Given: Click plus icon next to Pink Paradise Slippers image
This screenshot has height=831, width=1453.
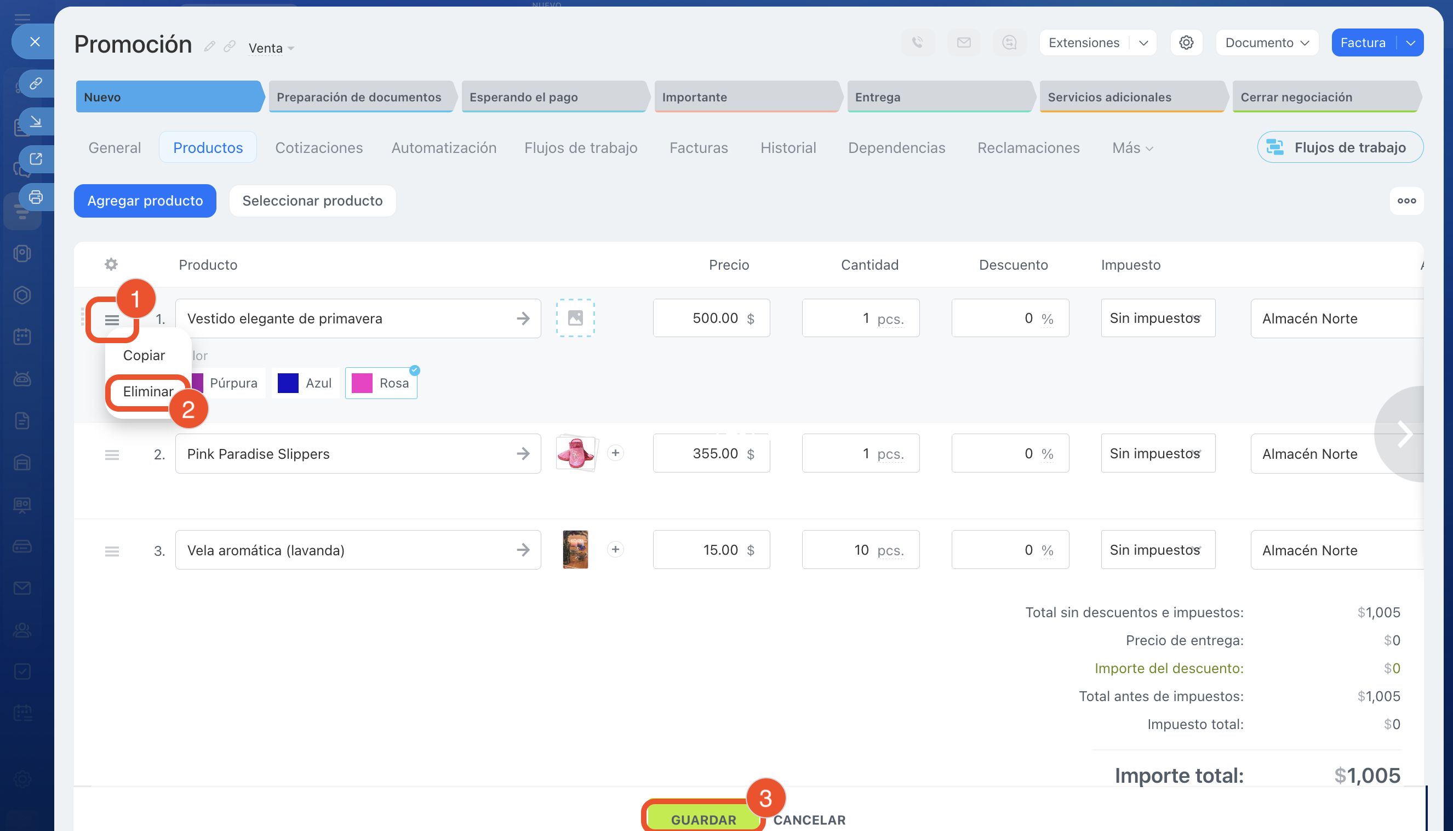Looking at the screenshot, I should click(615, 453).
